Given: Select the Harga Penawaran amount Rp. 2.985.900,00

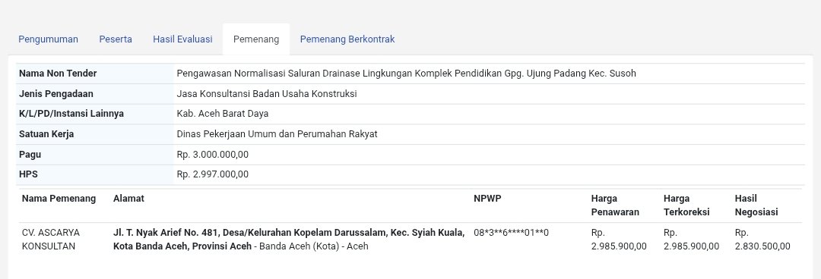Looking at the screenshot, I should click(x=619, y=240).
